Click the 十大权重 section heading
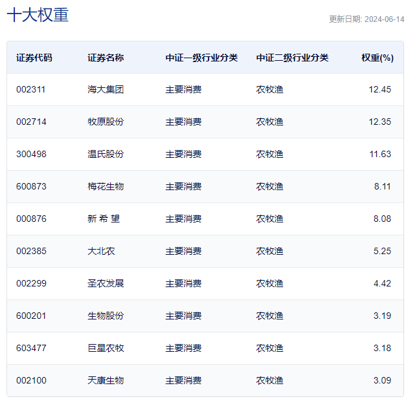Image resolution: width=406 pixels, height=399 pixels. pos(38,16)
